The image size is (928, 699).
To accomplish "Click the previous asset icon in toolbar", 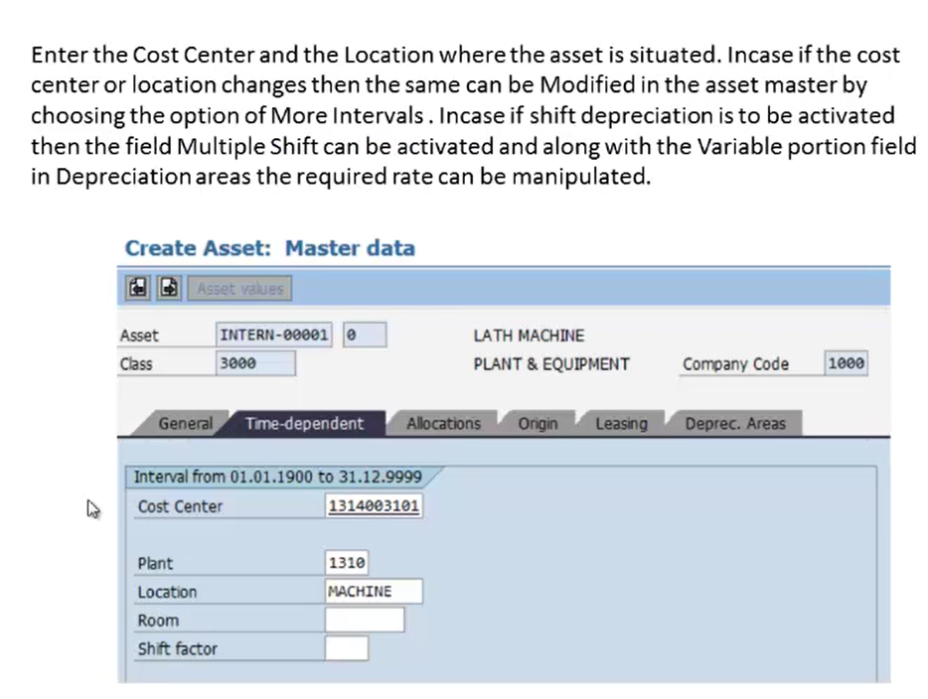I will [x=138, y=288].
